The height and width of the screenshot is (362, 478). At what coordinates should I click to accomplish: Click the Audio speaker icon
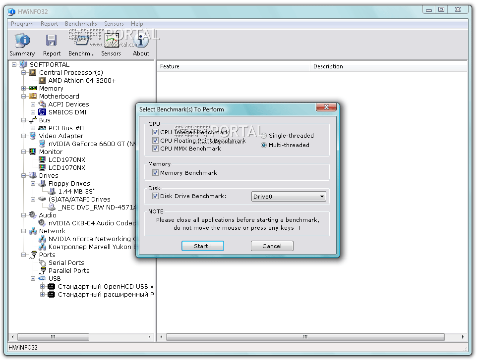[33, 215]
